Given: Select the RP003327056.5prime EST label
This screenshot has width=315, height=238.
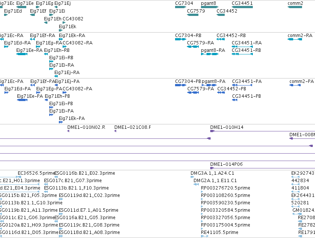Looking at the screenshot, I should 225,218.
